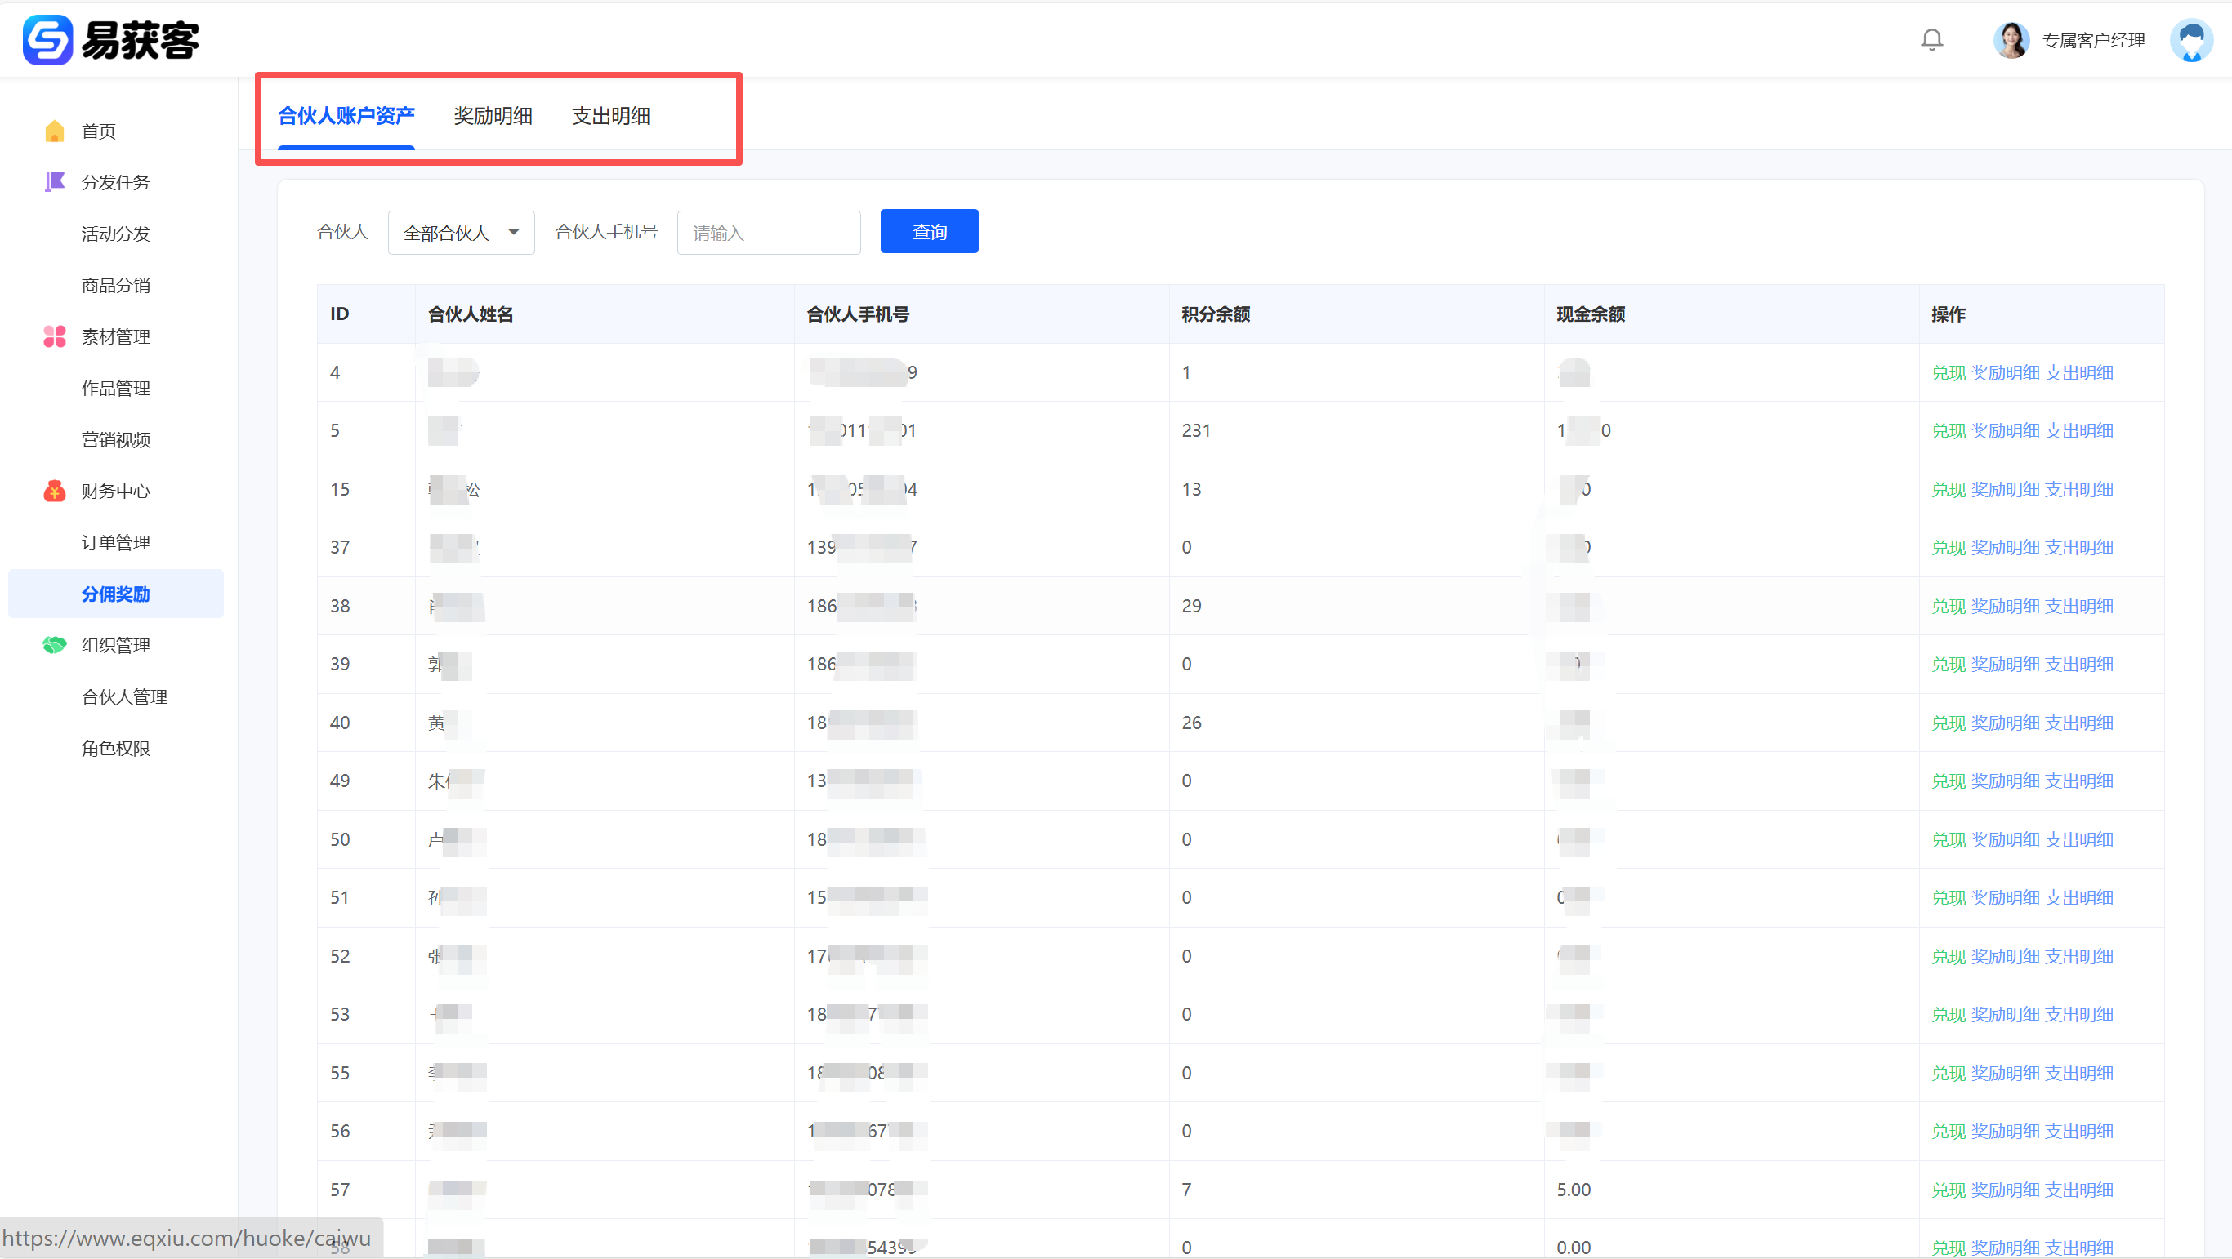This screenshot has width=2232, height=1259.
Task: Select the 合伙人账户资产 tab
Action: pyautogui.click(x=346, y=116)
